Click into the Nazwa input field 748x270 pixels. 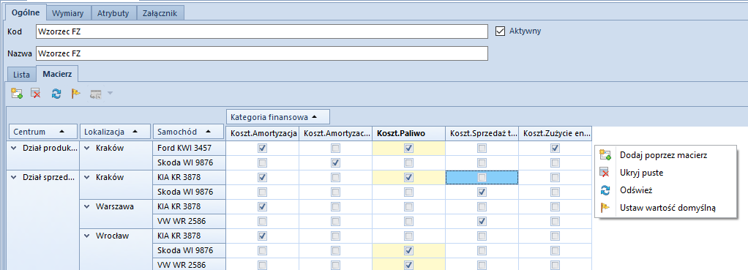coord(262,53)
